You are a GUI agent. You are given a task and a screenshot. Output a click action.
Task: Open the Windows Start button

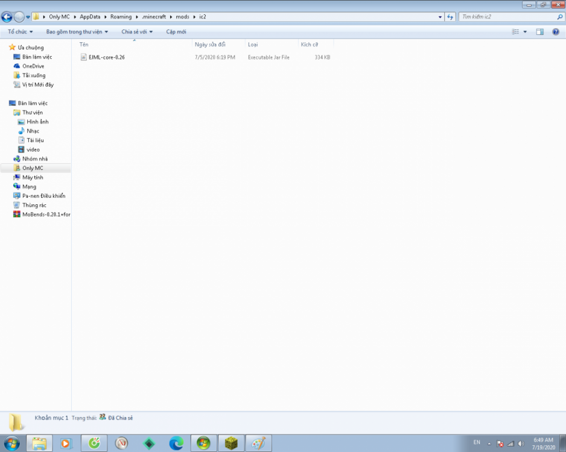click(11, 443)
